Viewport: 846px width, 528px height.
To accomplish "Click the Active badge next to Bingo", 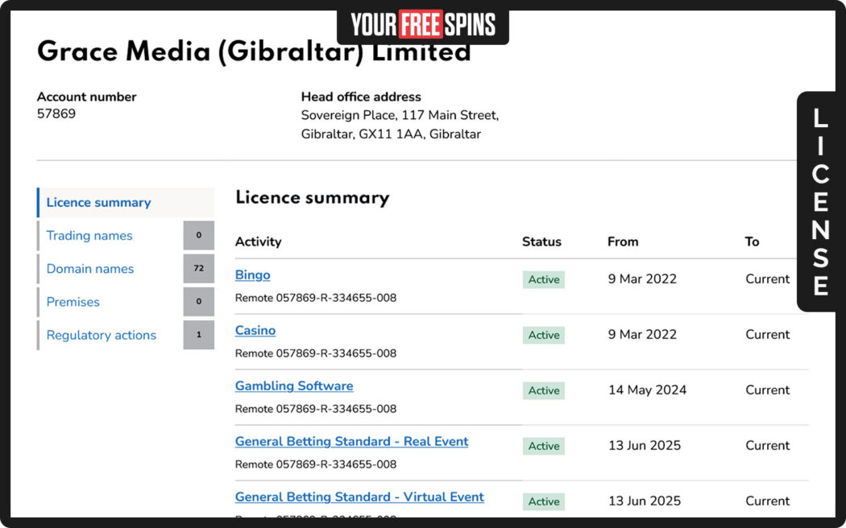I will pyautogui.click(x=543, y=278).
